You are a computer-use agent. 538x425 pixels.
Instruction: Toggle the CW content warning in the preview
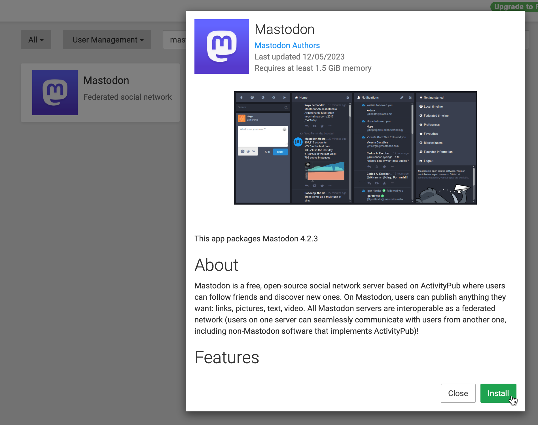click(253, 151)
